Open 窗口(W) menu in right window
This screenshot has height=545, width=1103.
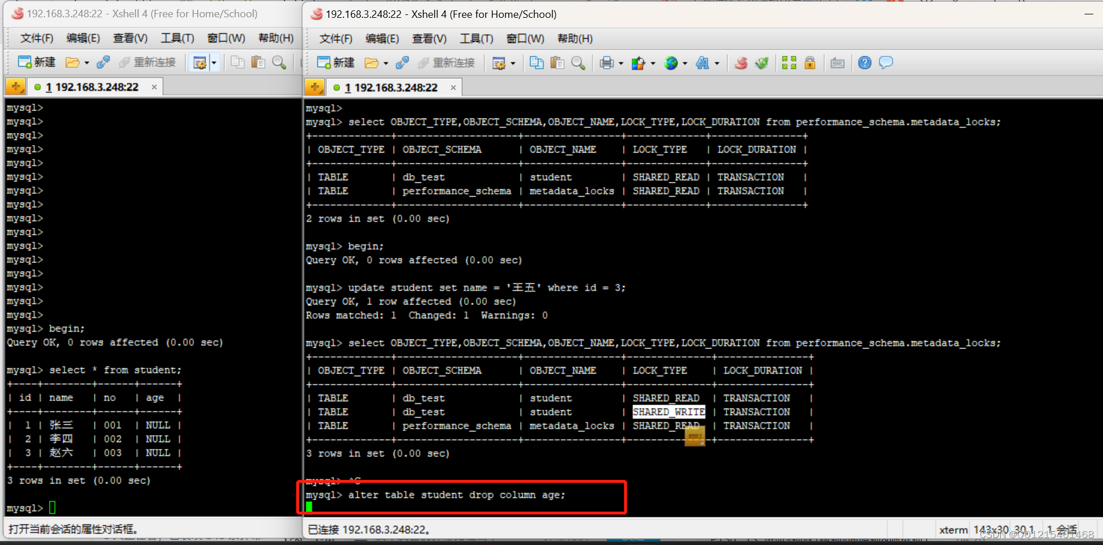point(525,39)
